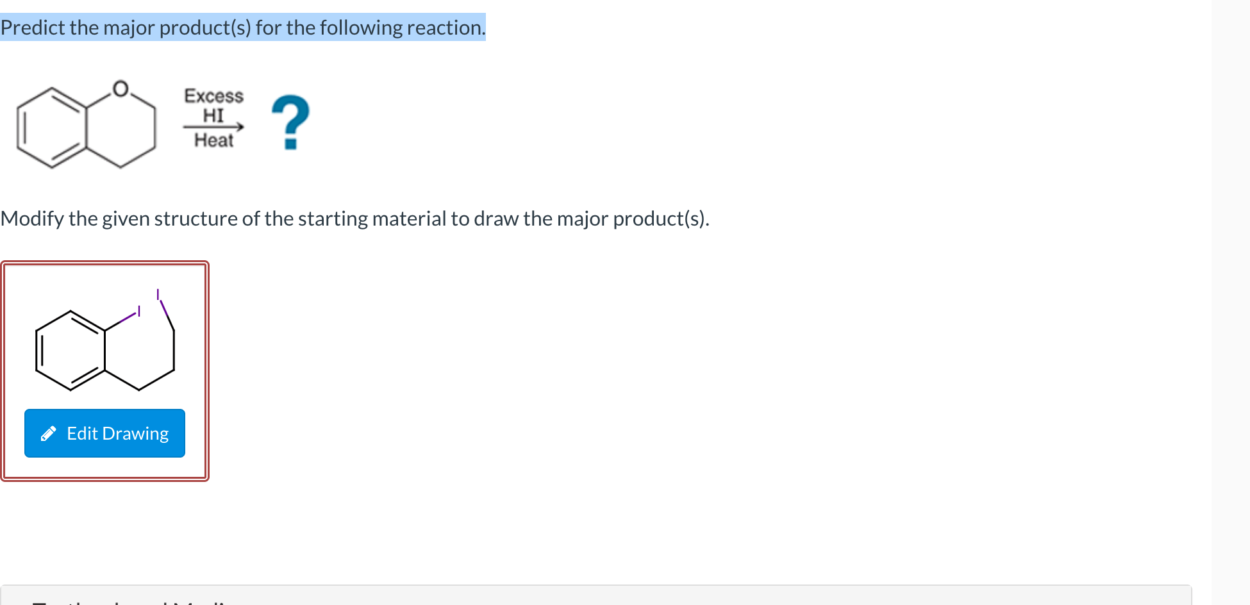Click the 'Heat' condition label
The width and height of the screenshot is (1250, 605).
point(213,140)
